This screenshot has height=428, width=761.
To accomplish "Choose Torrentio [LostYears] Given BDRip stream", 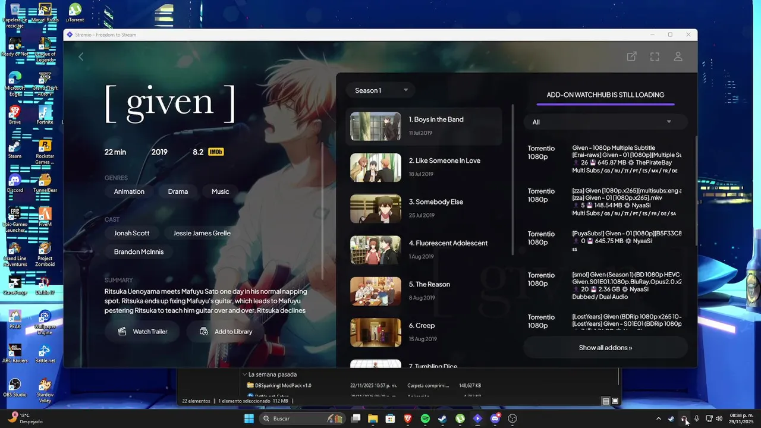I will point(605,321).
